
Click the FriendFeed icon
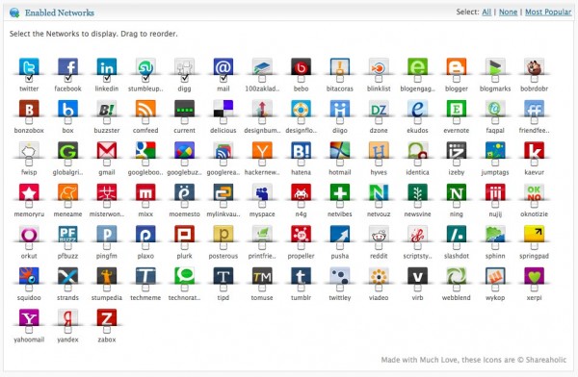(534, 109)
